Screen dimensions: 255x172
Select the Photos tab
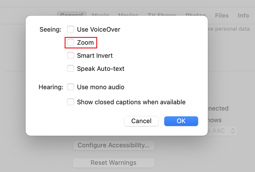click(196, 16)
